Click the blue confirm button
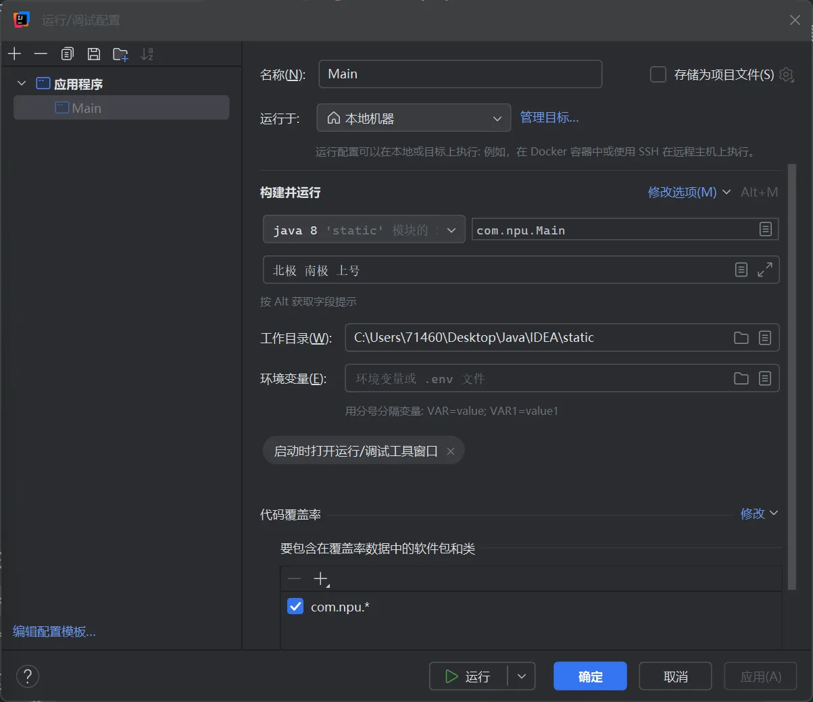This screenshot has width=813, height=702. [589, 676]
